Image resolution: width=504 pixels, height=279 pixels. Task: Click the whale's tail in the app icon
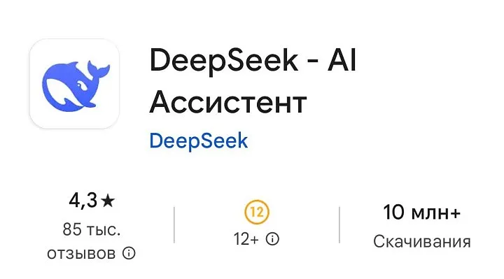coord(99,69)
